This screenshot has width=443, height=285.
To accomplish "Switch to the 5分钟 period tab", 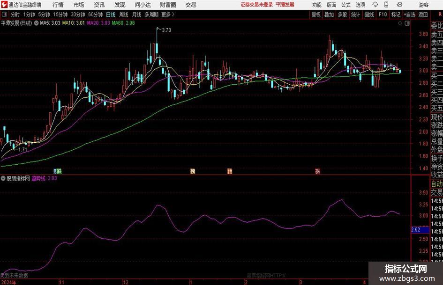I will (x=44, y=15).
